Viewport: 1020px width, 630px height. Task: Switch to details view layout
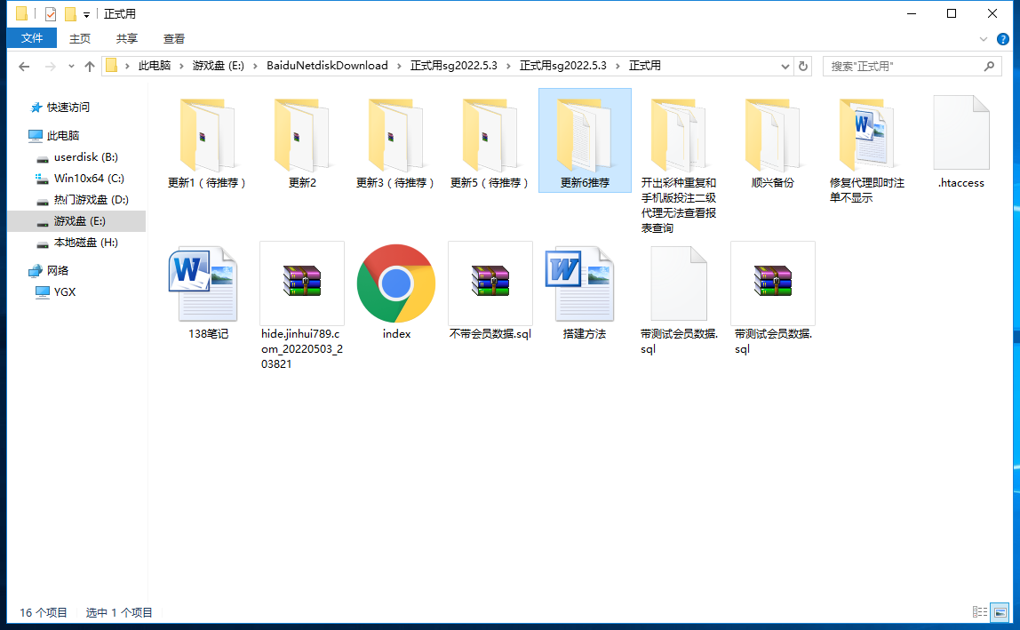pos(980,611)
